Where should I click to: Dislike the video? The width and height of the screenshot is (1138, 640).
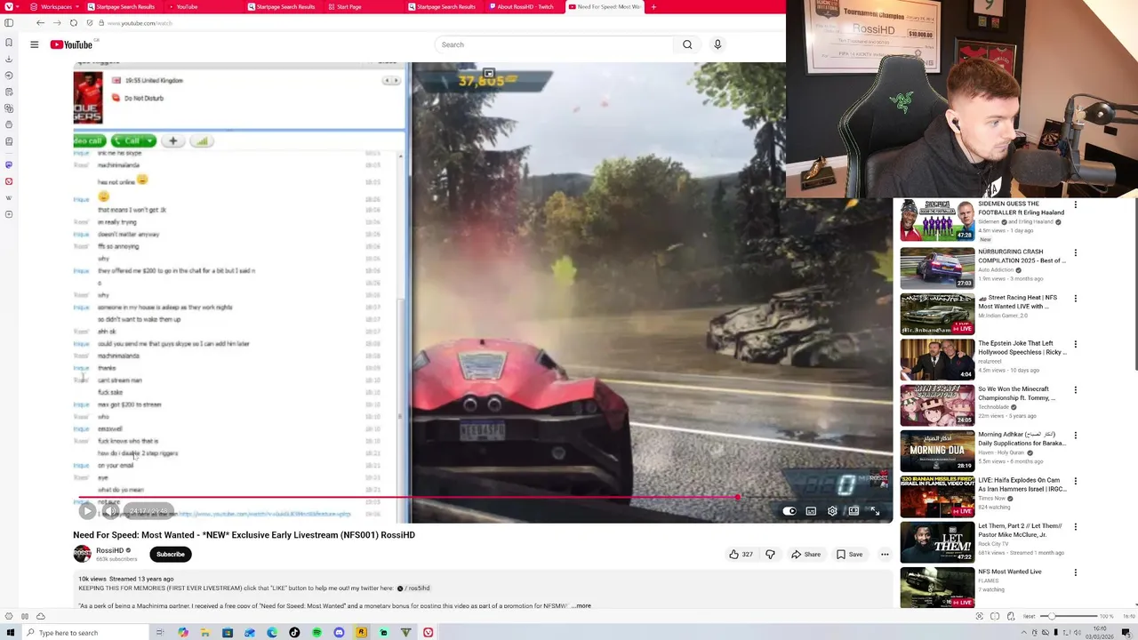770,554
